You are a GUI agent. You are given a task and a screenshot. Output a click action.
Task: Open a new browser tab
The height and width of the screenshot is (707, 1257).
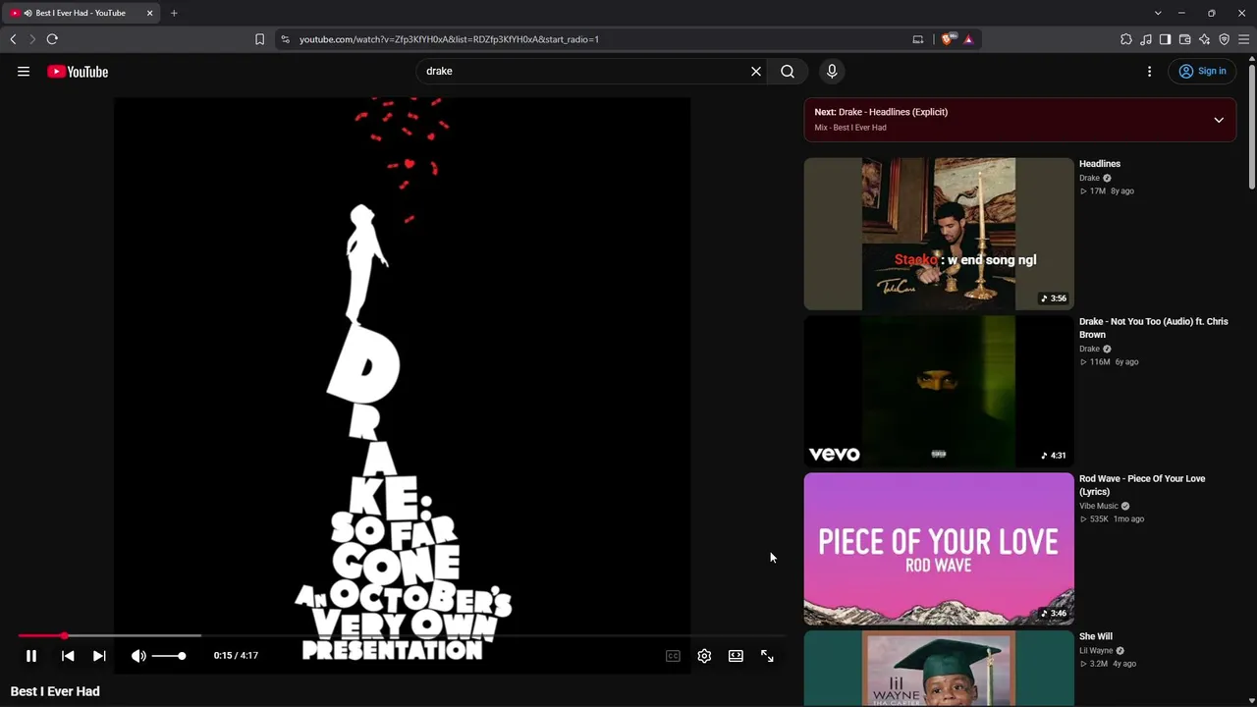174,13
